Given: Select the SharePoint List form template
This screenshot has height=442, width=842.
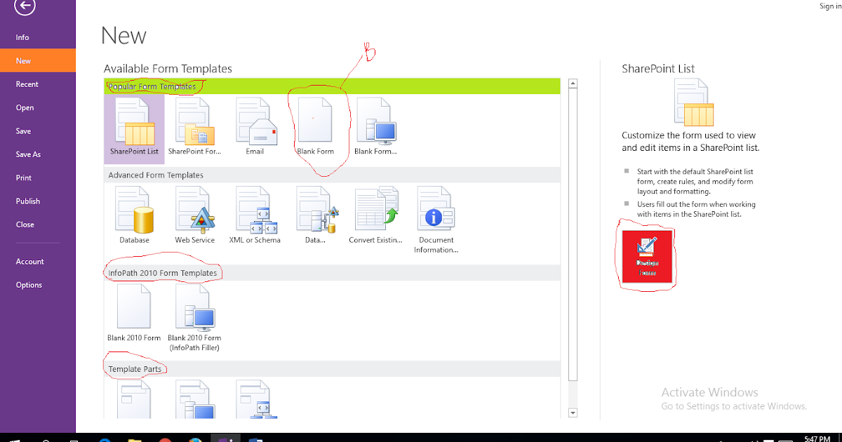Looking at the screenshot, I should coord(134,125).
